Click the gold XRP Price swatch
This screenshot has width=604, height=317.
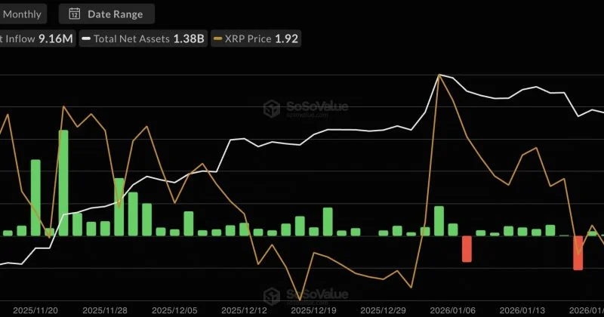point(218,38)
